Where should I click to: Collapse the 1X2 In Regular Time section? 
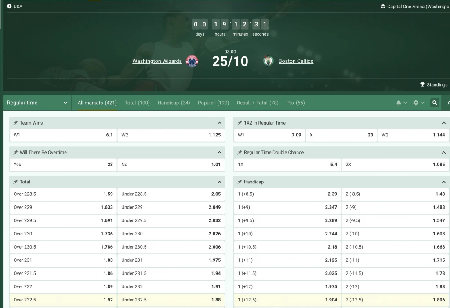(x=443, y=123)
